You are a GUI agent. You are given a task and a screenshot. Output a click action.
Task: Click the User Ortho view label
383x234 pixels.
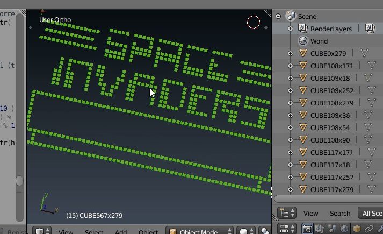click(55, 20)
